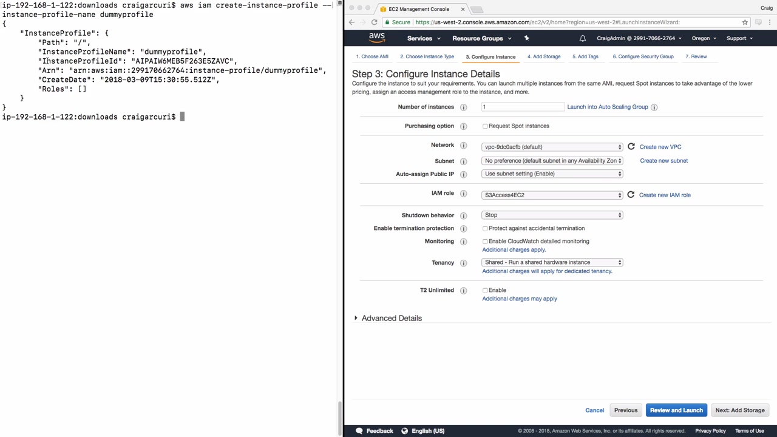777x437 pixels.
Task: Reload the EC2 console page
Action: (x=375, y=22)
